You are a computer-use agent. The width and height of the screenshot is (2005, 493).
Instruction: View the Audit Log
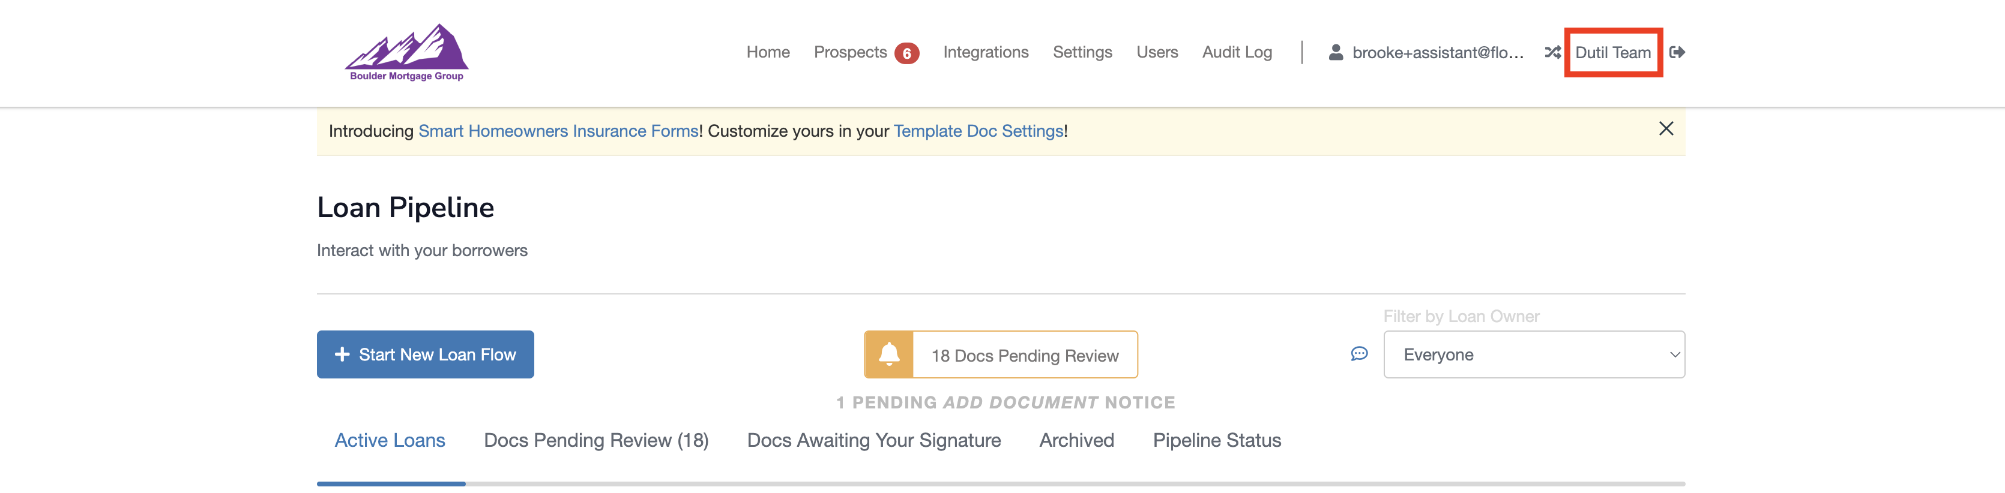coord(1237,52)
